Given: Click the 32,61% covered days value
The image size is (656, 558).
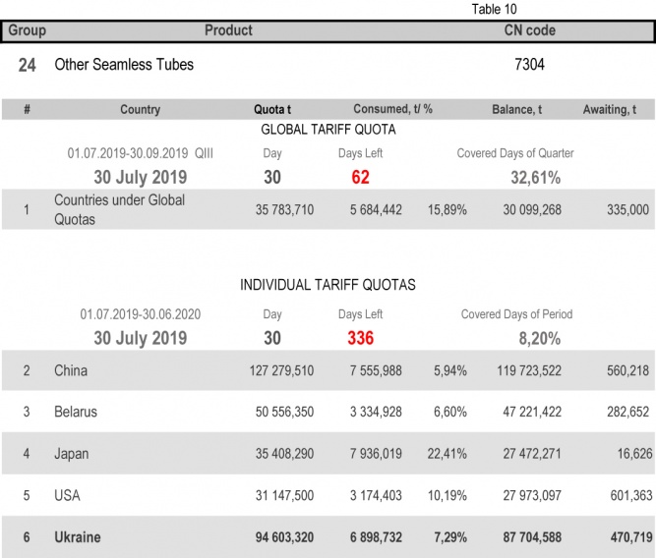Looking at the screenshot, I should pyautogui.click(x=535, y=178).
